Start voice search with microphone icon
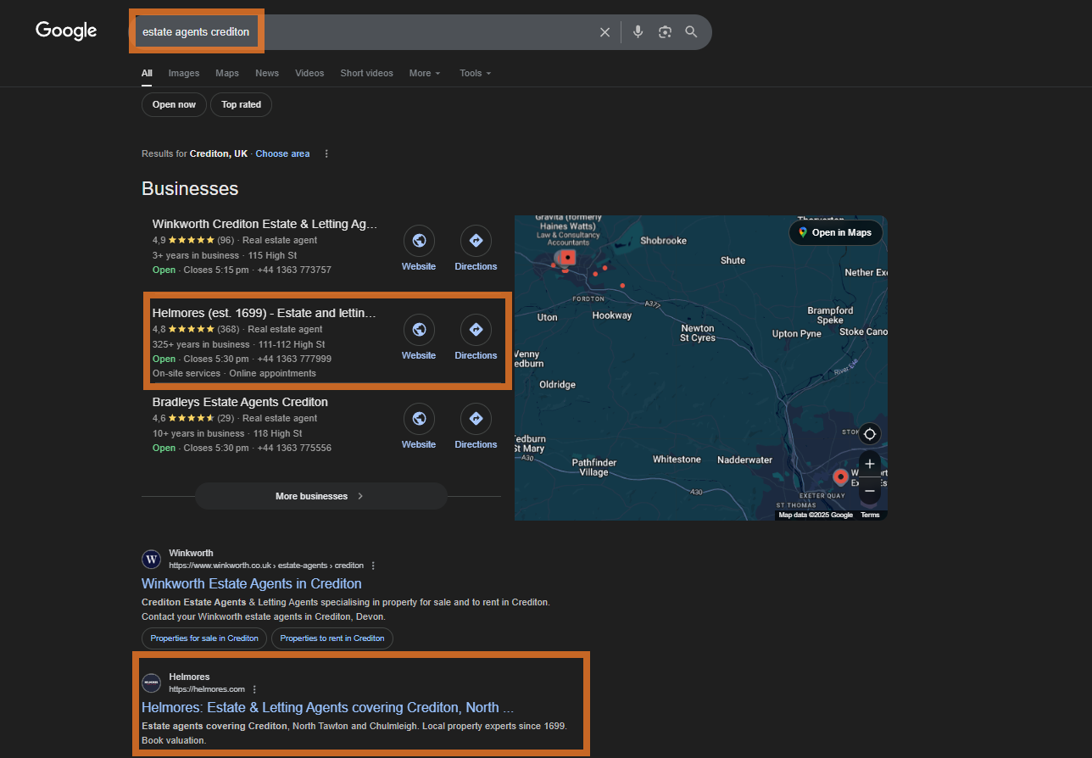This screenshot has height=758, width=1092. click(638, 32)
